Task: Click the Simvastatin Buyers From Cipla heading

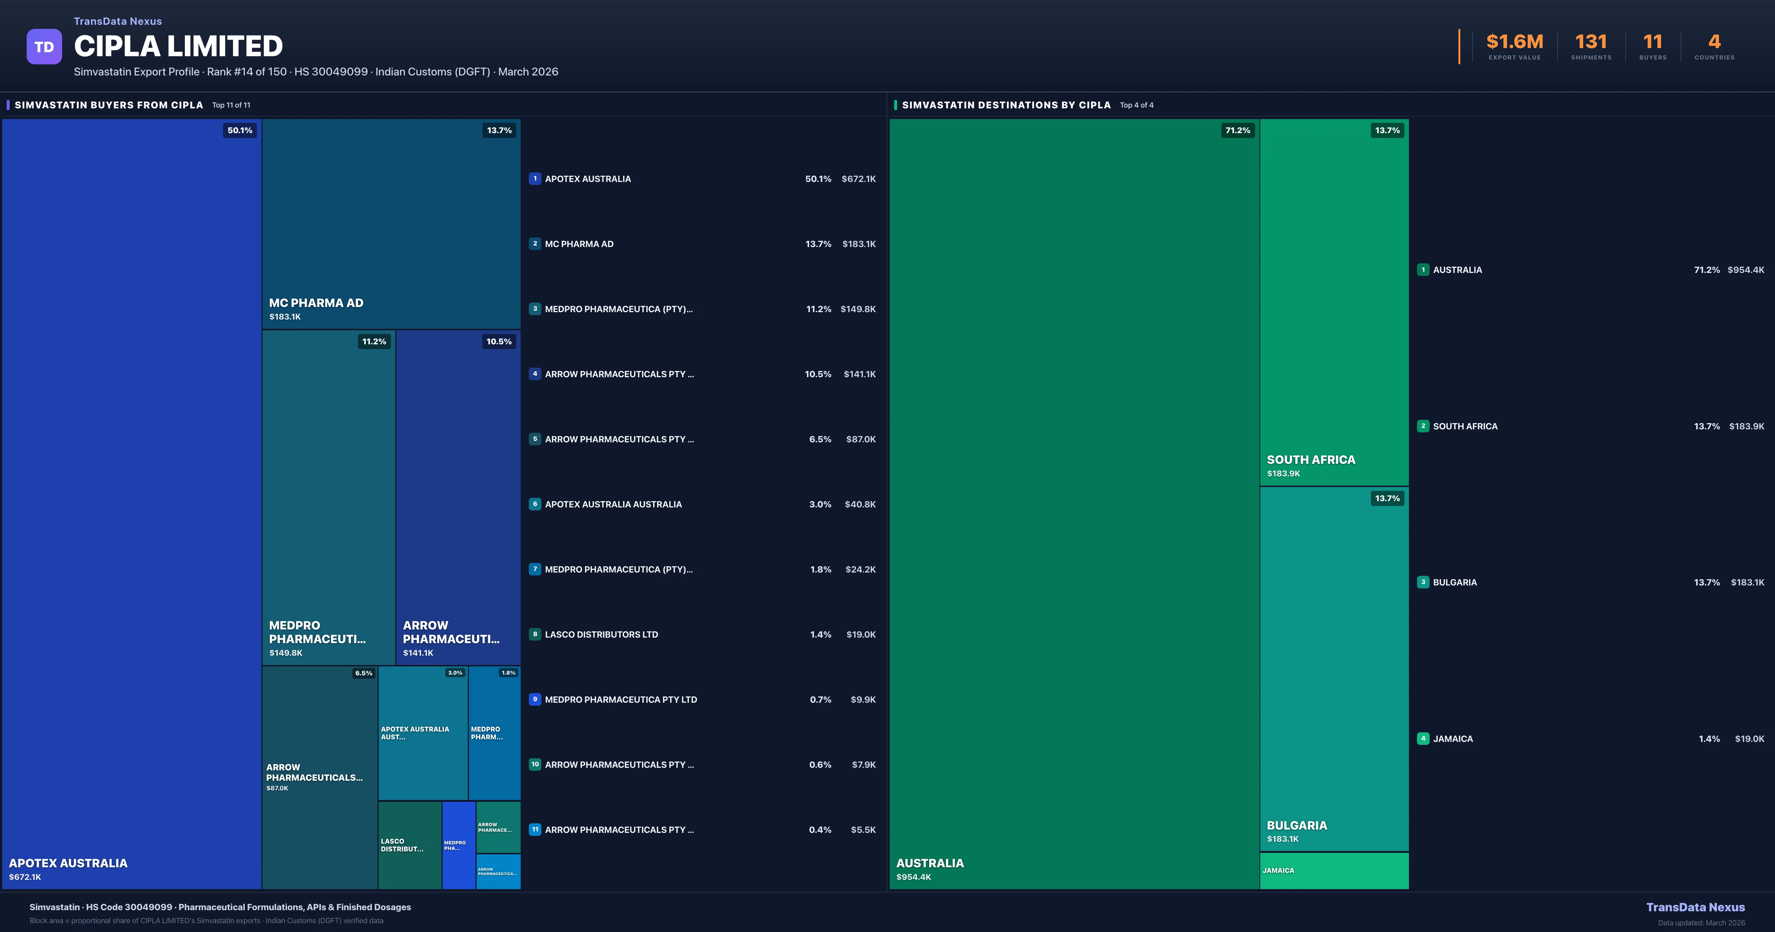Action: (109, 105)
